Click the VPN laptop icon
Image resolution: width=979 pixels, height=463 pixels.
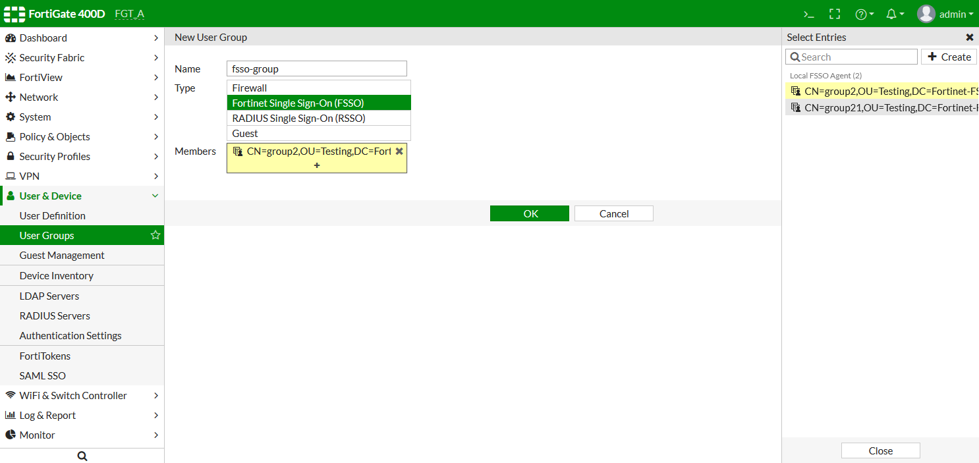10,177
